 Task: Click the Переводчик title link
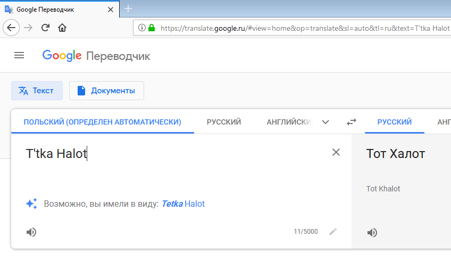pyautogui.click(x=118, y=56)
